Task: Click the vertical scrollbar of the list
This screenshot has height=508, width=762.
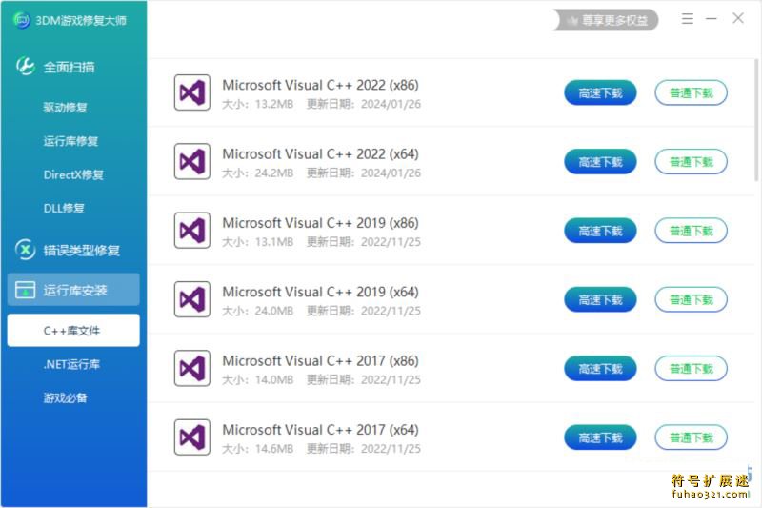Action: pos(756,120)
